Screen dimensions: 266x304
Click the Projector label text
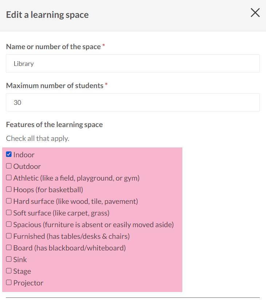28,283
